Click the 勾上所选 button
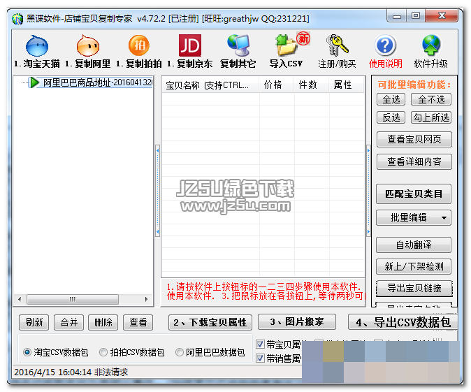 431,117
